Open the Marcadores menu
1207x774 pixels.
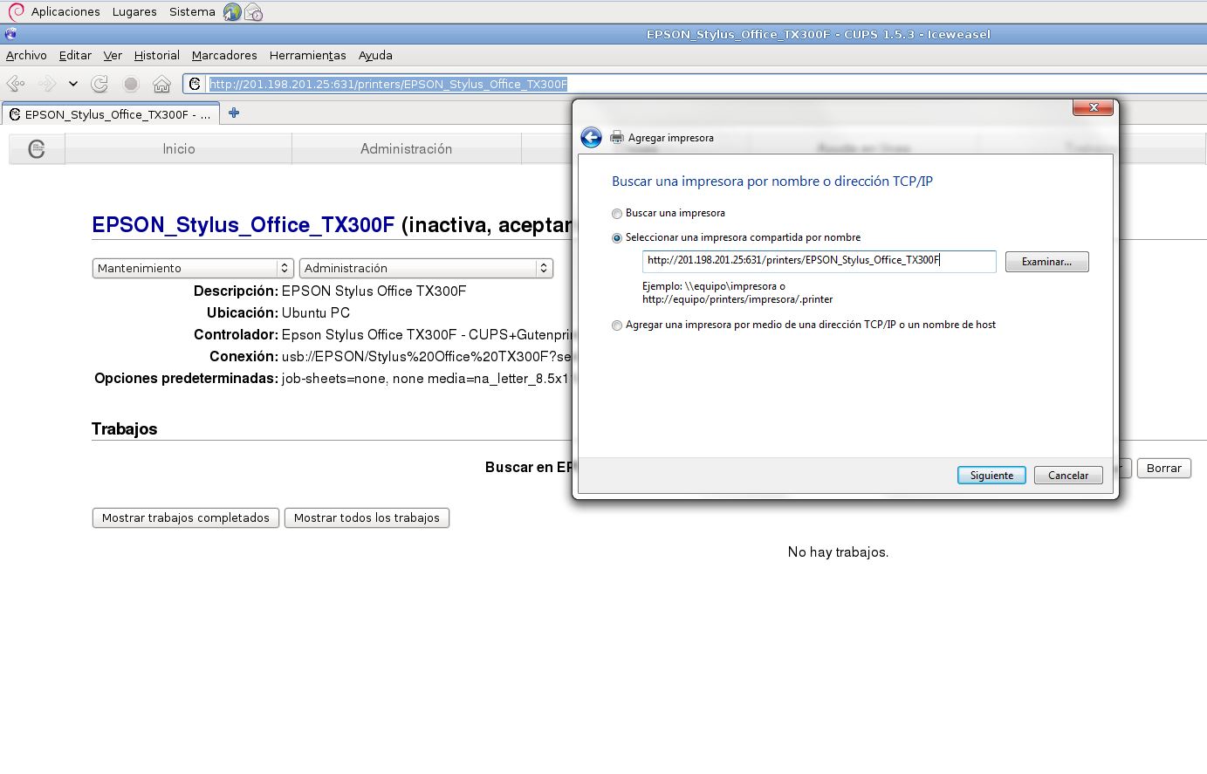coord(224,55)
